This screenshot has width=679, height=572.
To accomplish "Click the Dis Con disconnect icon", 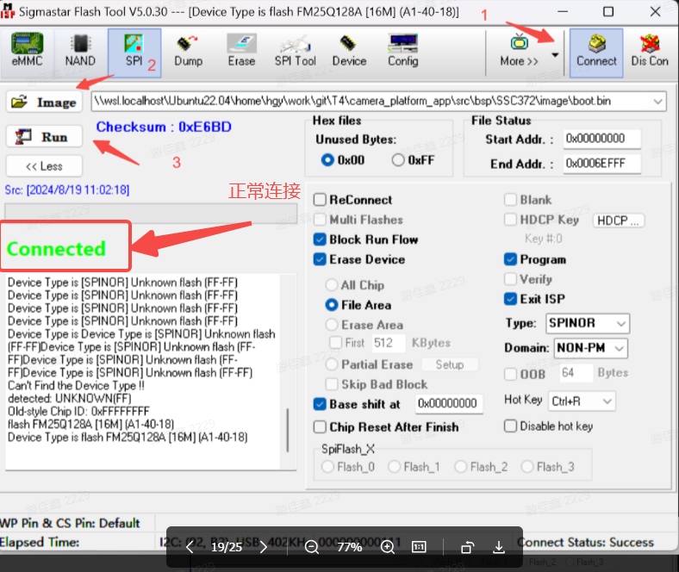I will 650,51.
